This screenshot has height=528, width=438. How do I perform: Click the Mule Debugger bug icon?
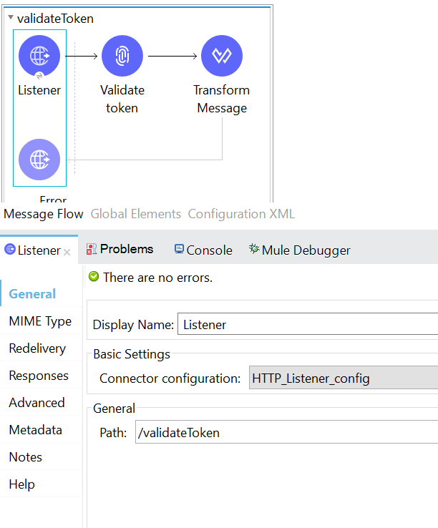[x=254, y=249]
